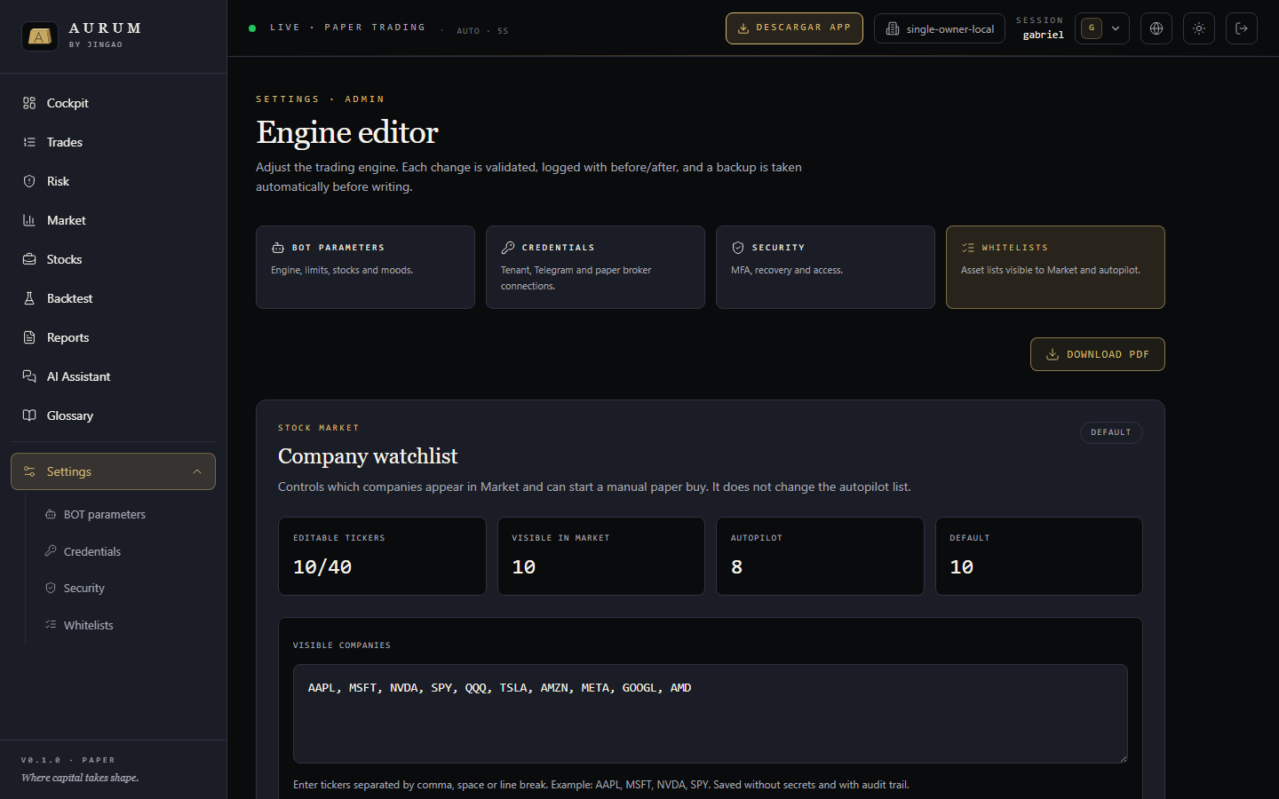Click the Reports document icon
Viewport: 1279px width, 799px height.
click(29, 337)
